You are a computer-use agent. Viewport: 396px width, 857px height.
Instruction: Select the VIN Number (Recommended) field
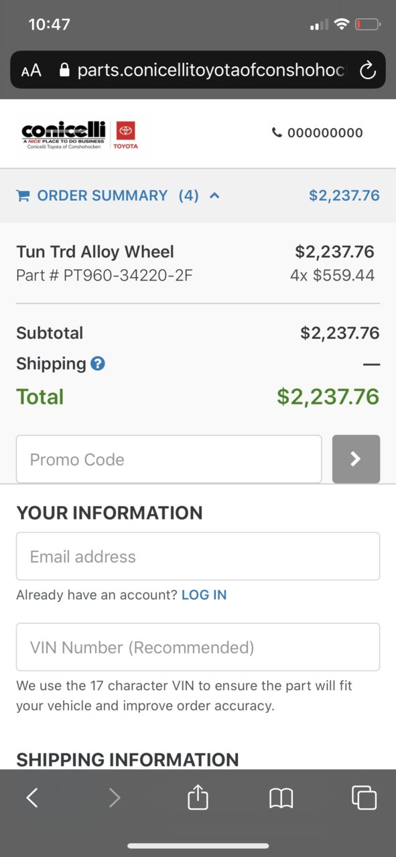[x=198, y=647]
